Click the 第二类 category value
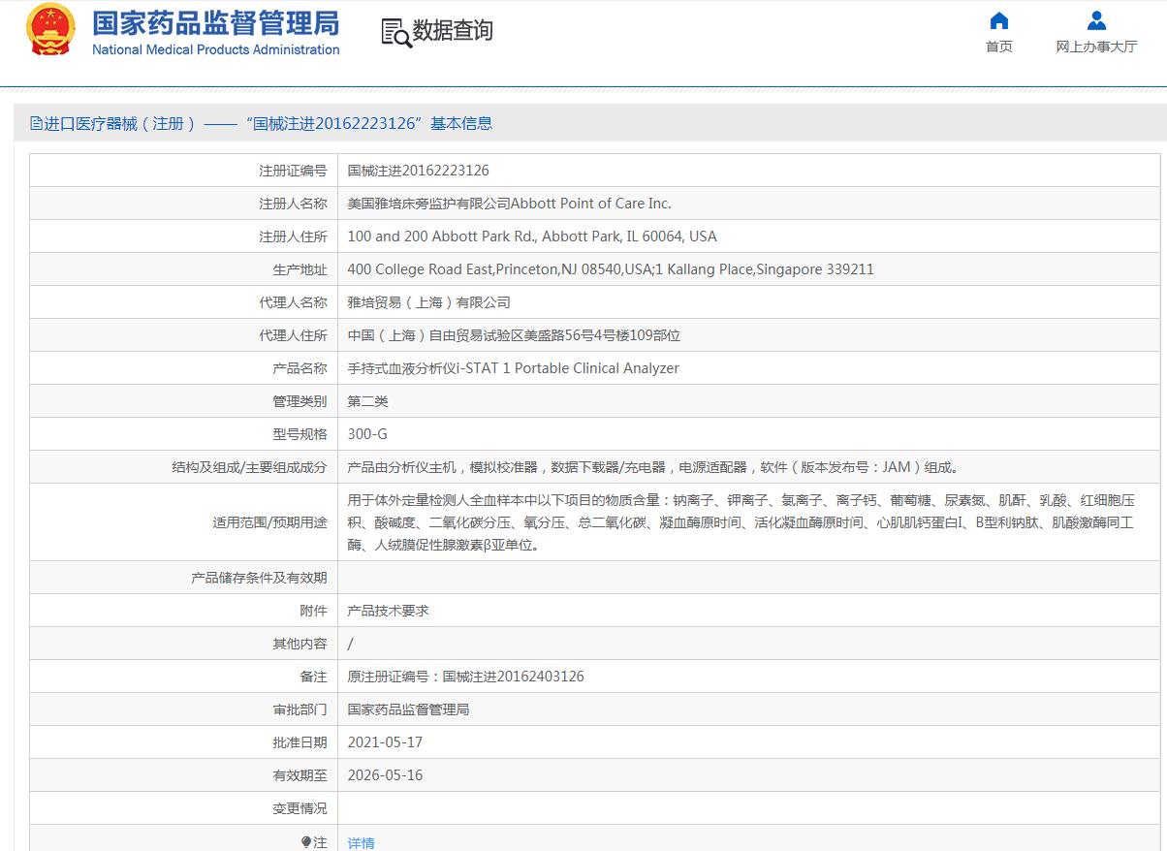The height and width of the screenshot is (851, 1167). click(x=367, y=401)
